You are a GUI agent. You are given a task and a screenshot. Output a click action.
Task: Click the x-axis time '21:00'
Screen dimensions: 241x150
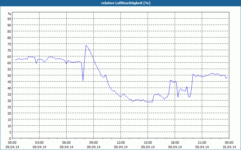[202, 143]
